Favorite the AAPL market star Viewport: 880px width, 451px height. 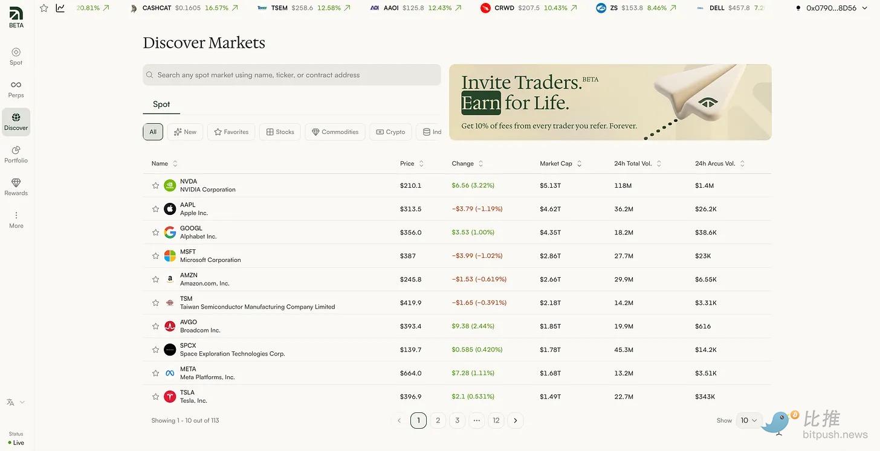(155, 209)
